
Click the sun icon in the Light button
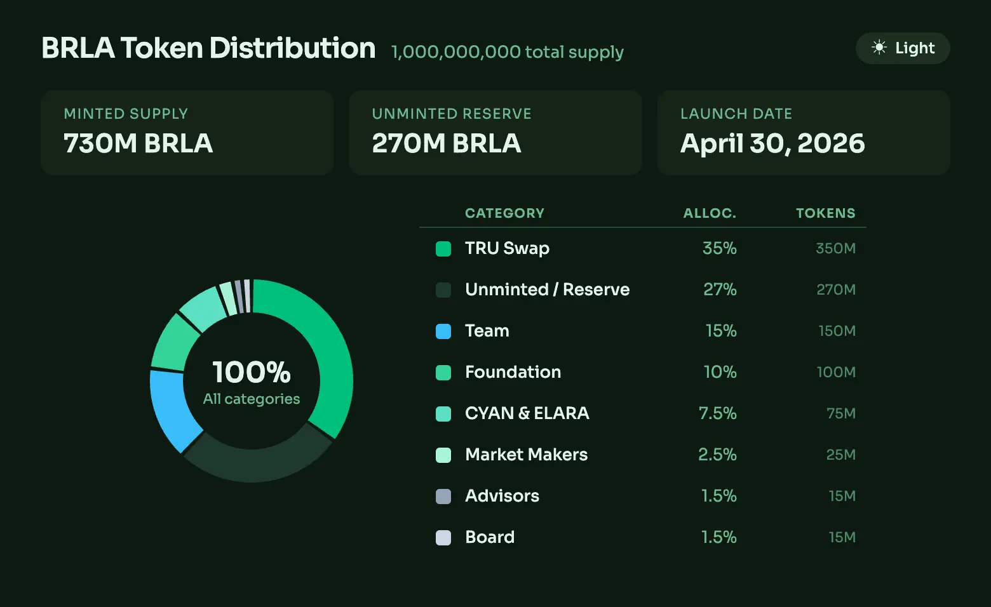click(880, 48)
